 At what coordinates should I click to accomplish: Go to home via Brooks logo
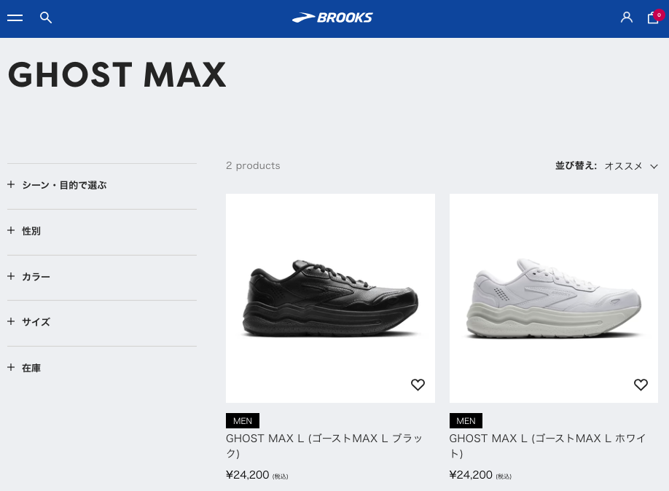pyautogui.click(x=332, y=17)
